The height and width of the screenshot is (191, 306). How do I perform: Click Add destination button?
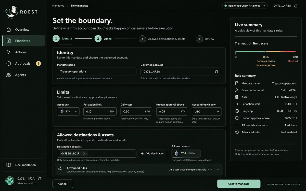pos(153,153)
